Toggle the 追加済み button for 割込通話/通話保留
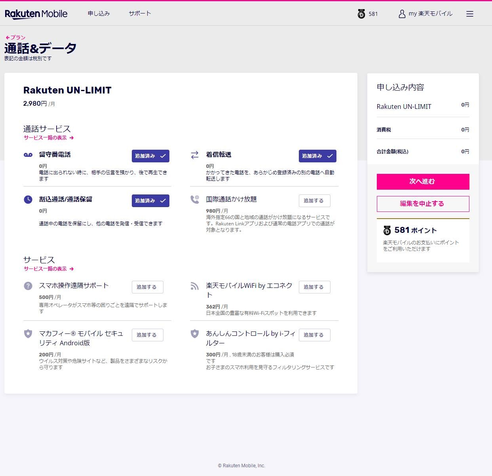The width and height of the screenshot is (492, 476). [150, 201]
